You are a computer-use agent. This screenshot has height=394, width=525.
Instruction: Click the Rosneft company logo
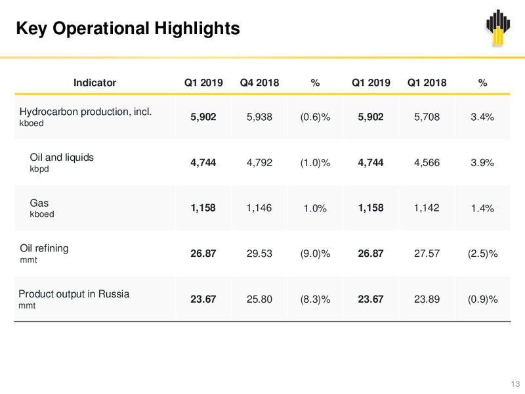498,28
